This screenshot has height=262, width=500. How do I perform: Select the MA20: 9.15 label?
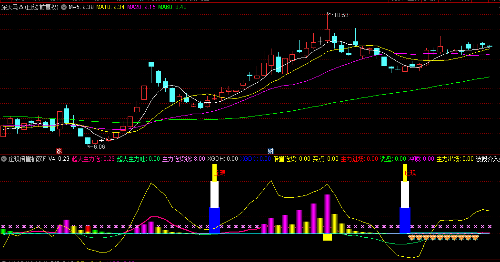click(x=141, y=7)
